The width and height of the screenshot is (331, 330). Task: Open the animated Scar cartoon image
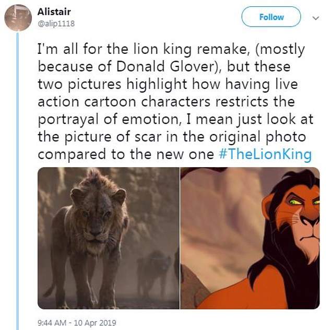pyautogui.click(x=250, y=238)
